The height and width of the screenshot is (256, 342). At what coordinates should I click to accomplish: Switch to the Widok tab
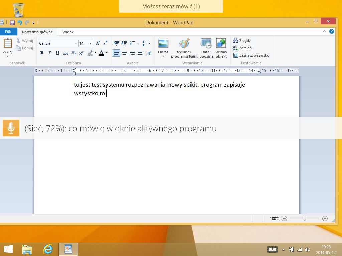pyautogui.click(x=68, y=32)
